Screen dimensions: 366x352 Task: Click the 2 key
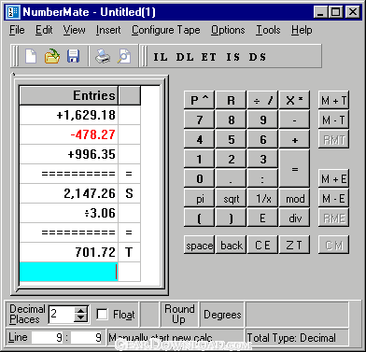[x=231, y=159]
